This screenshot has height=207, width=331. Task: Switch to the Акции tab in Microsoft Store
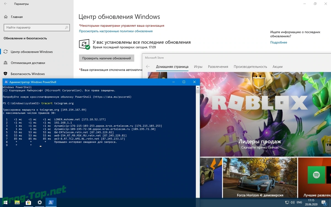(277, 67)
